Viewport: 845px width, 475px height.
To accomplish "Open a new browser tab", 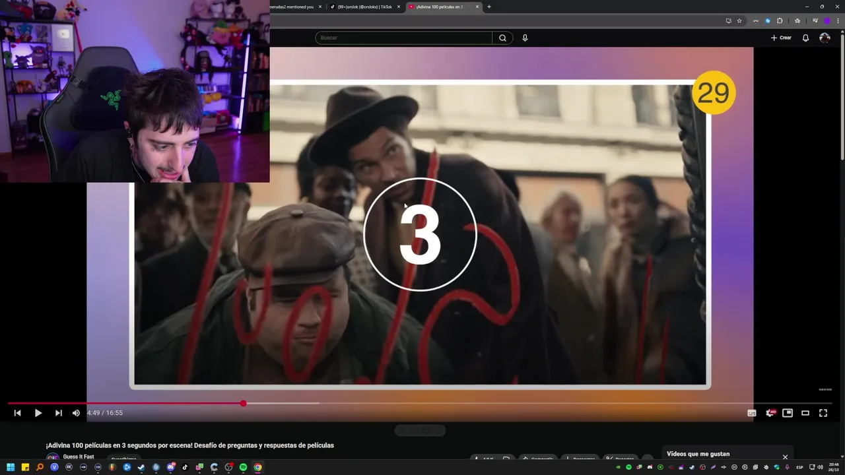I will coord(489,7).
